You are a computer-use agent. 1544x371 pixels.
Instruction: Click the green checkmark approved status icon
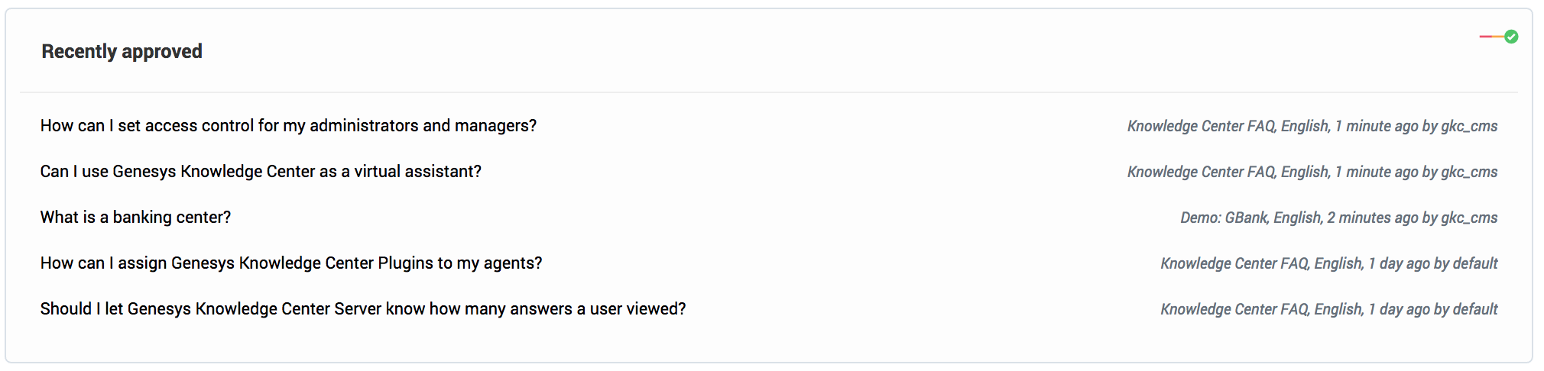click(1511, 37)
